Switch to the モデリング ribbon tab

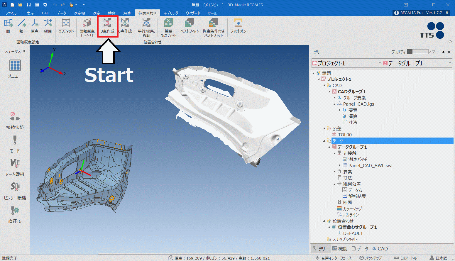tap(171, 13)
